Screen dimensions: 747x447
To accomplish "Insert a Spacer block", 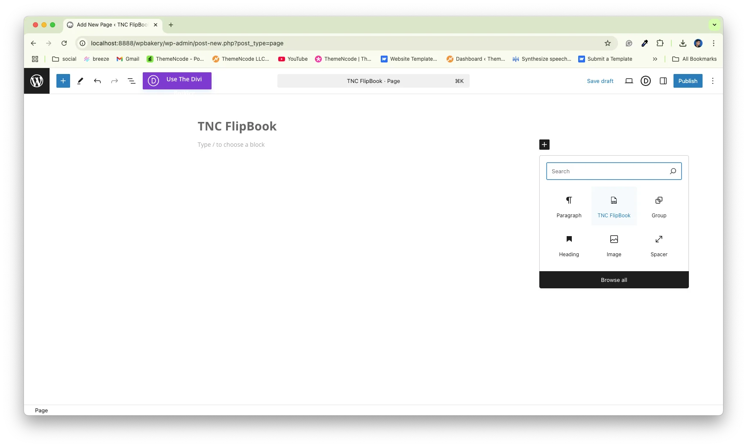I will [x=659, y=246].
